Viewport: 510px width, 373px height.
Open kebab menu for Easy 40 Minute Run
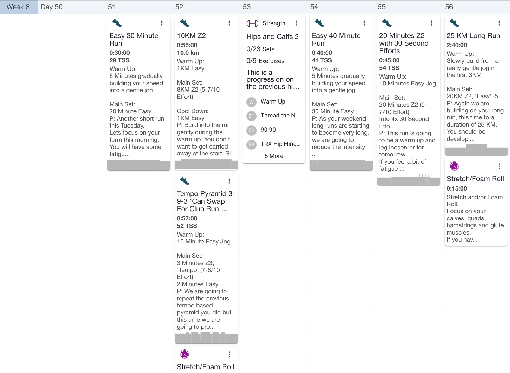point(364,23)
